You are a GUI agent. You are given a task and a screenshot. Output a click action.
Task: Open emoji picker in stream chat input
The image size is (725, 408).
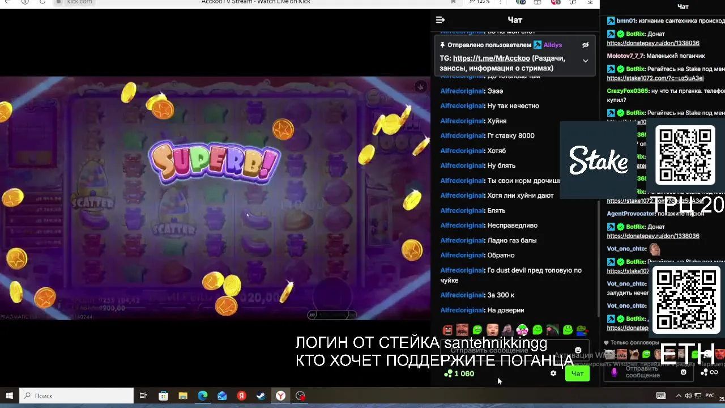[x=683, y=372]
